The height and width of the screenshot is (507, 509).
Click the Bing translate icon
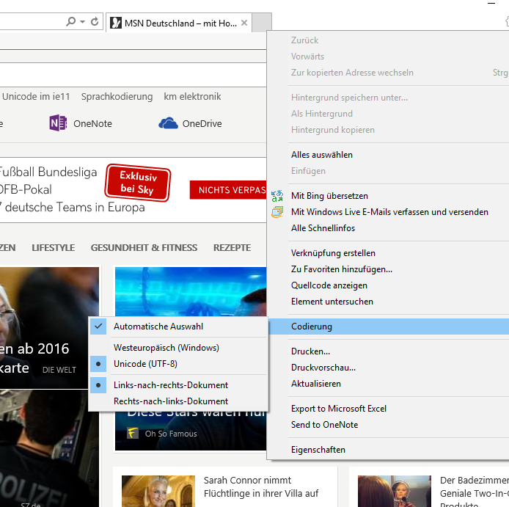point(277,196)
